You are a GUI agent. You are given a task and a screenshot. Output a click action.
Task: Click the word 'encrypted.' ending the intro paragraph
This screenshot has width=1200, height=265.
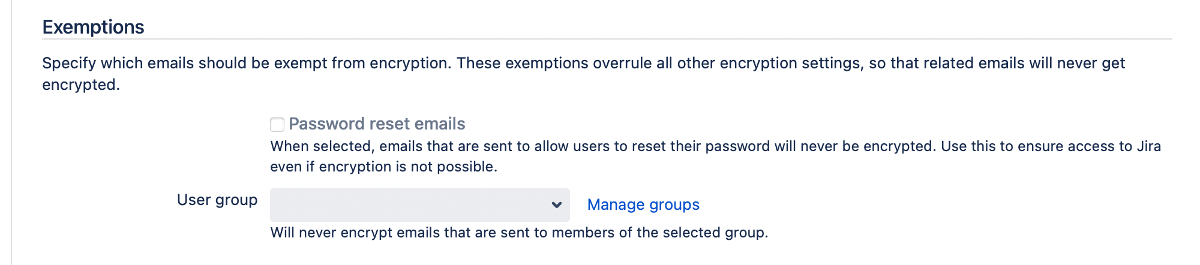pos(81,85)
